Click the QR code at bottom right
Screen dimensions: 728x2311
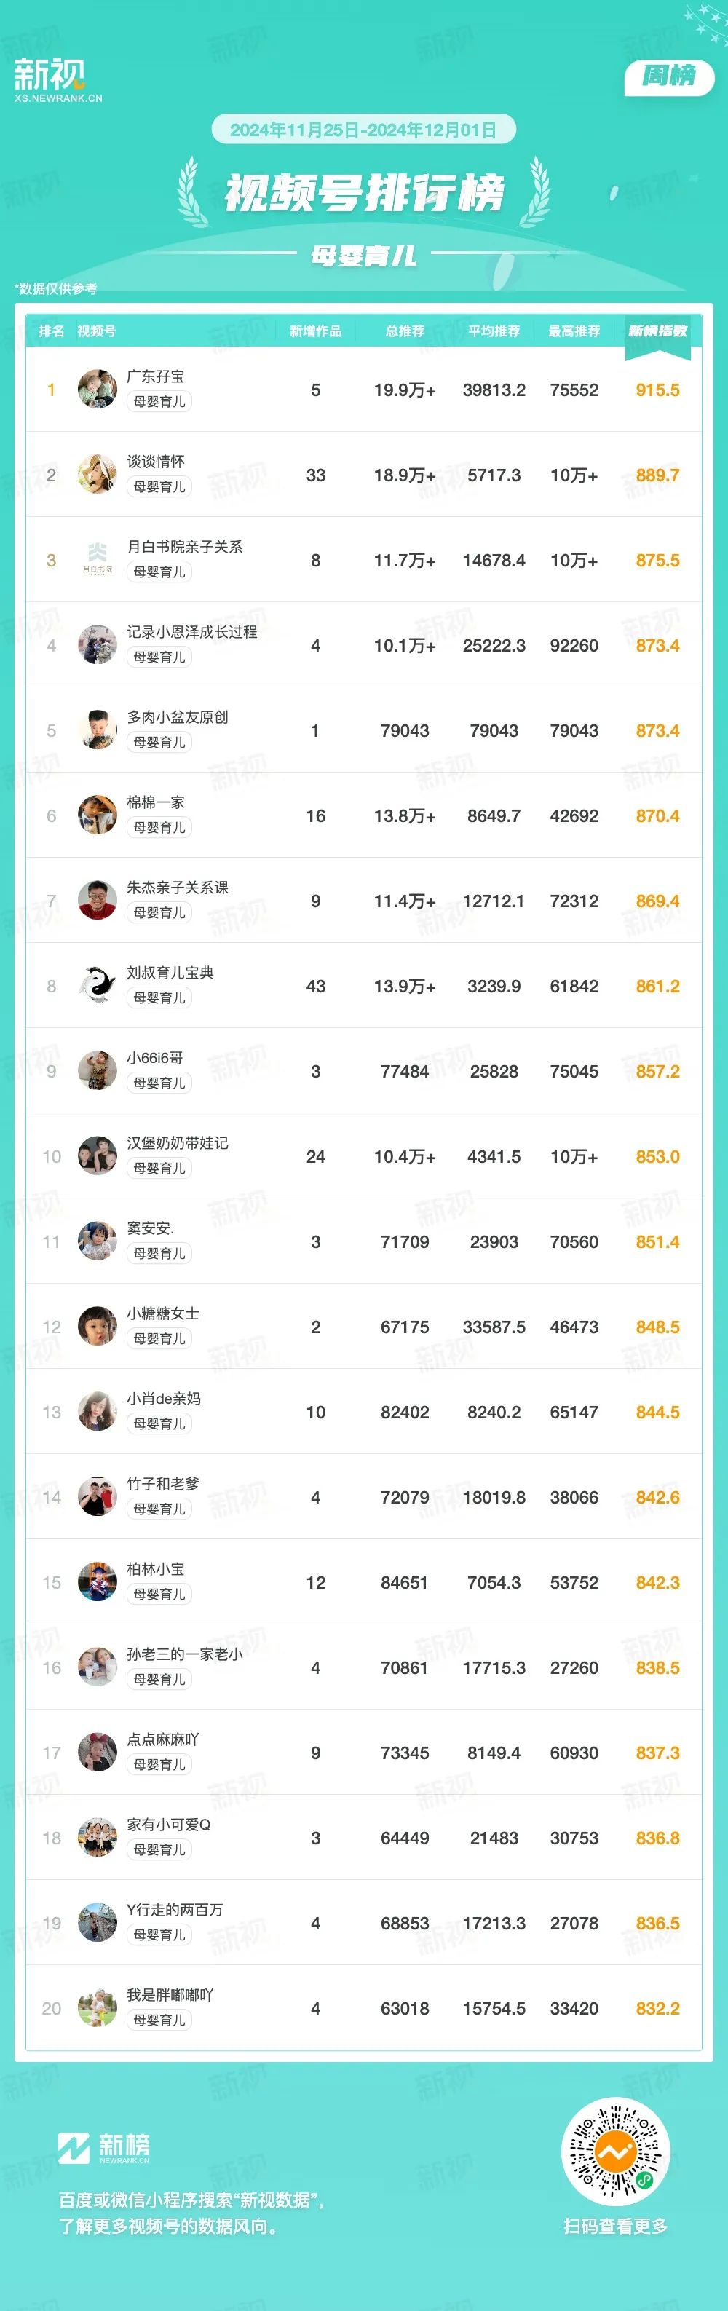pyautogui.click(x=615, y=2152)
